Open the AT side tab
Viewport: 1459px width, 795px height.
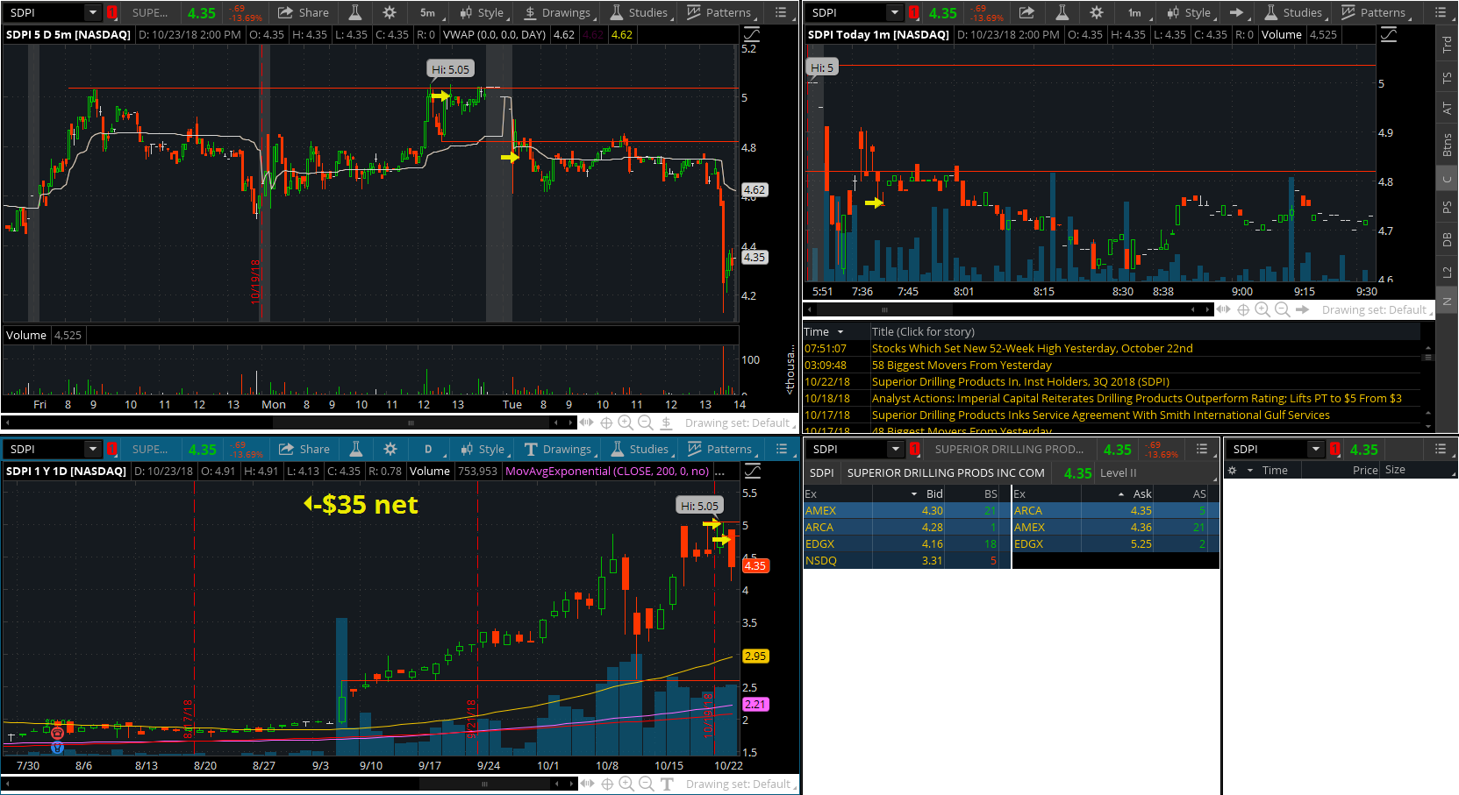click(1447, 109)
